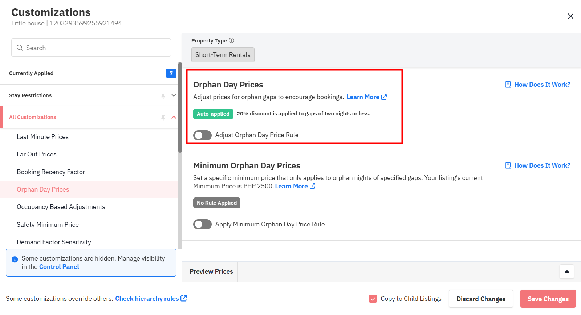
Task: Click the Search customizations field
Action: coord(91,48)
